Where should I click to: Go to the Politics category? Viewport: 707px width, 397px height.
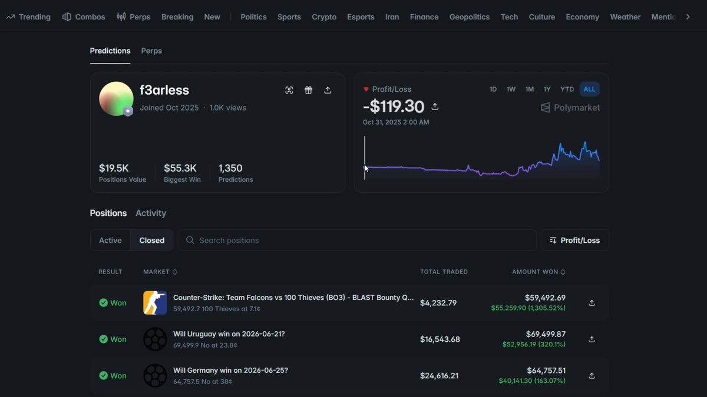(253, 17)
